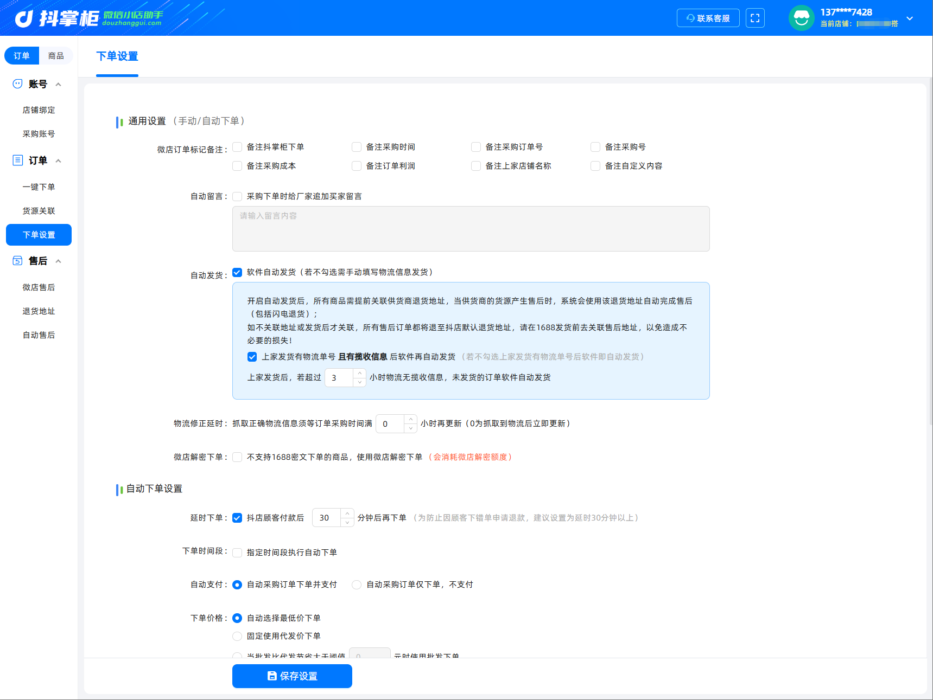This screenshot has height=700, width=933.
Task: Click the 订单 section list icon
Action: pos(17,160)
